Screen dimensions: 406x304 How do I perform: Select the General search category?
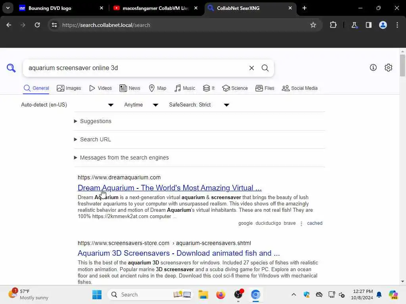36,88
